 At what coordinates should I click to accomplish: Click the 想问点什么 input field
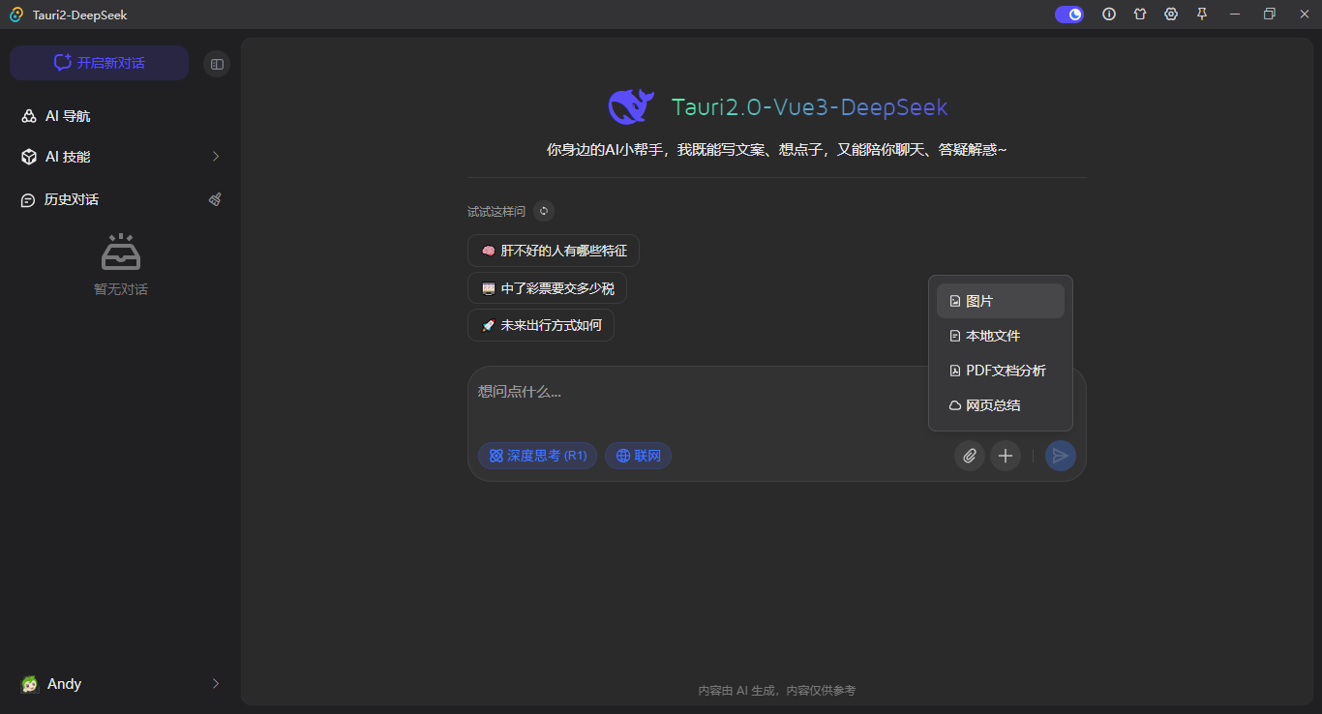(x=677, y=391)
